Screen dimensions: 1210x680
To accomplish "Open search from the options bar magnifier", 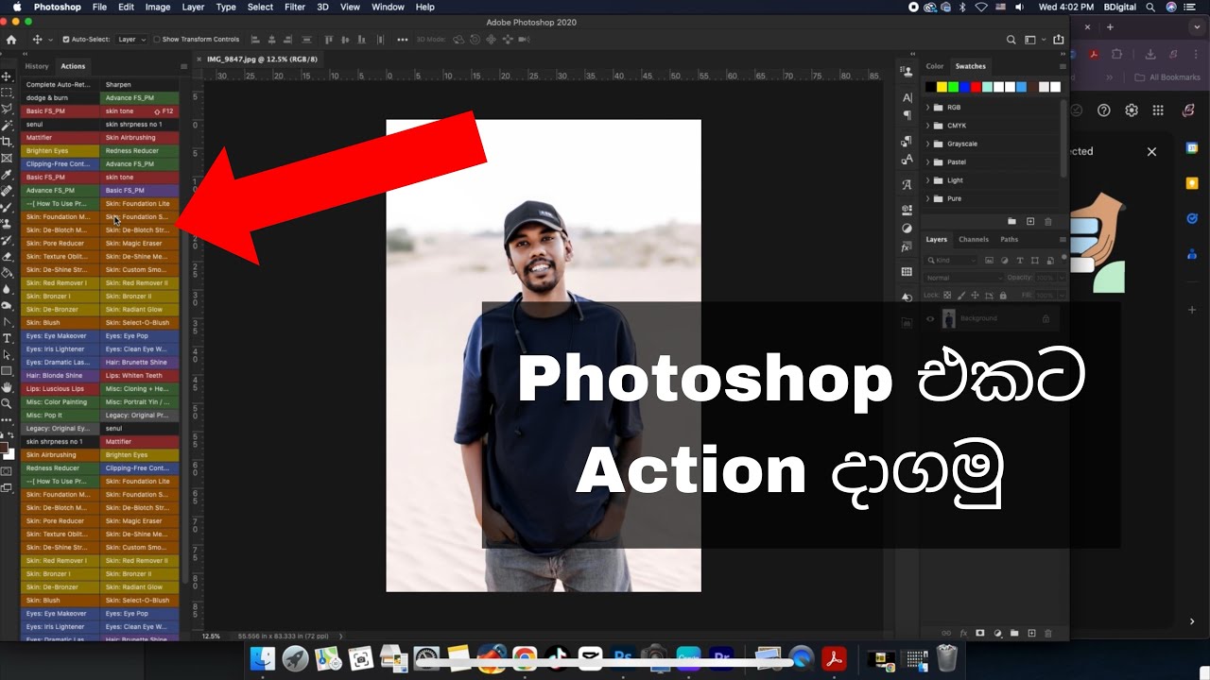I will tap(1011, 40).
